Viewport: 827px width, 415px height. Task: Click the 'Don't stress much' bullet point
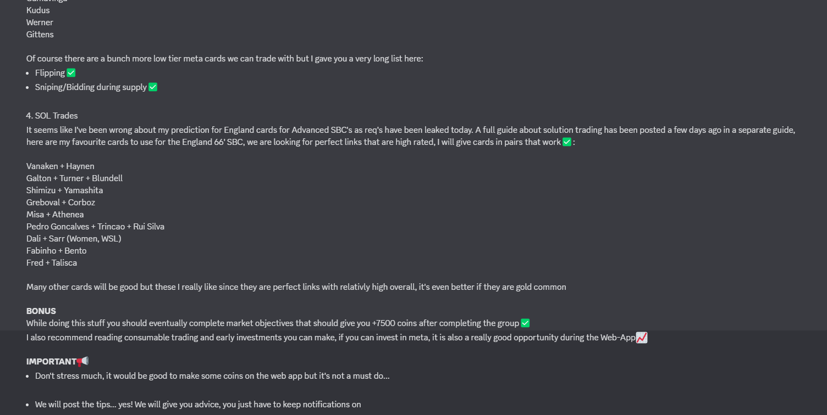212,375
